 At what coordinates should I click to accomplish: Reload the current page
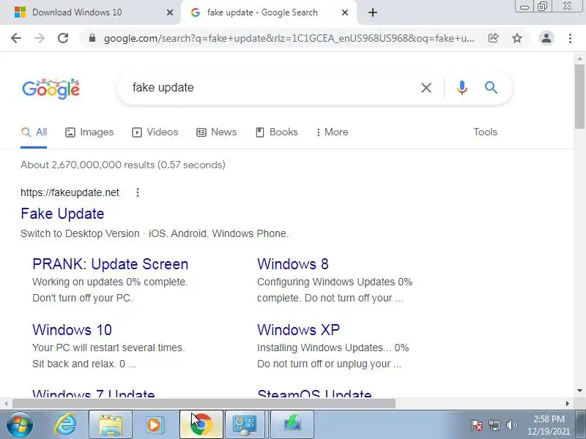pos(63,38)
